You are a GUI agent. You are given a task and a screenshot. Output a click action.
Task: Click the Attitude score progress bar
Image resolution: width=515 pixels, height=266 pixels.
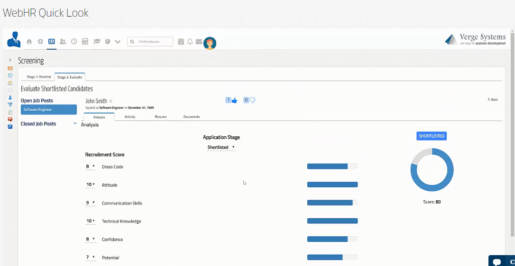pos(332,185)
